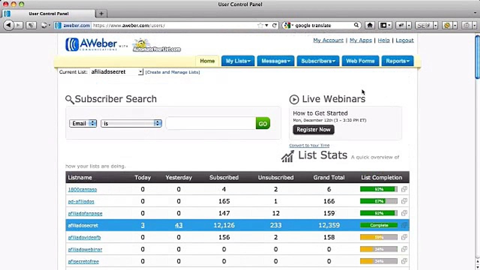Open the Help link
The image size is (480, 270).
[384, 40]
